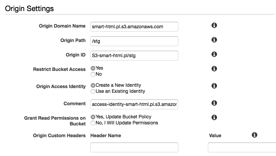Click the Origin Domain Name field
The width and height of the screenshot is (276, 156).
click(134, 27)
